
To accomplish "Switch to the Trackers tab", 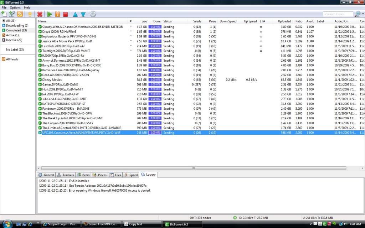I will 66,175.
